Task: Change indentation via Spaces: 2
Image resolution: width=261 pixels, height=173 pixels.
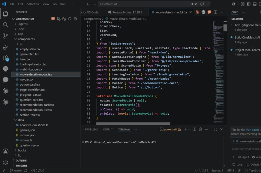Action: click(x=217, y=170)
